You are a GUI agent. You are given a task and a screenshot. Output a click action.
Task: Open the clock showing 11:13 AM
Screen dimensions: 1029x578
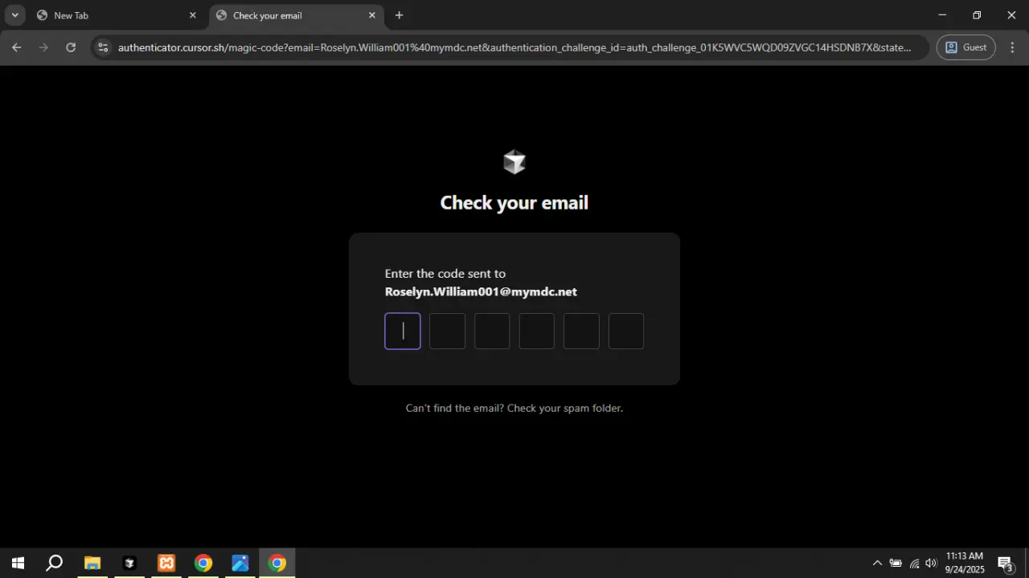pyautogui.click(x=965, y=563)
